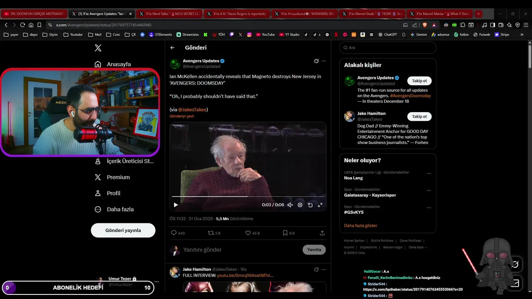Image resolution: width=532 pixels, height=299 pixels.
Task: Expand the Daha fazla footer menu
Action: [418, 248]
